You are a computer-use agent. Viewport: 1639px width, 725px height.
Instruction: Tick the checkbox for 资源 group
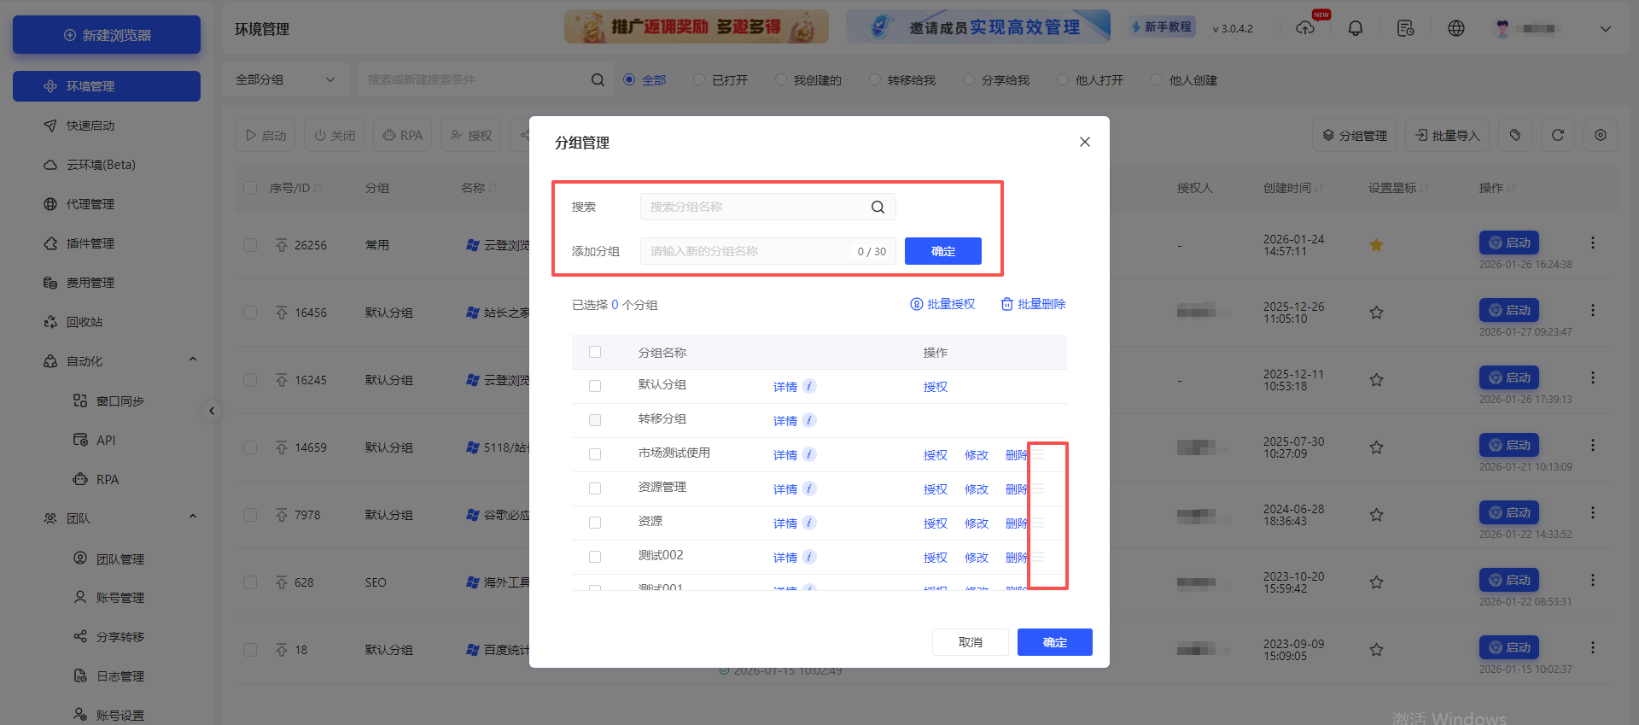(595, 523)
